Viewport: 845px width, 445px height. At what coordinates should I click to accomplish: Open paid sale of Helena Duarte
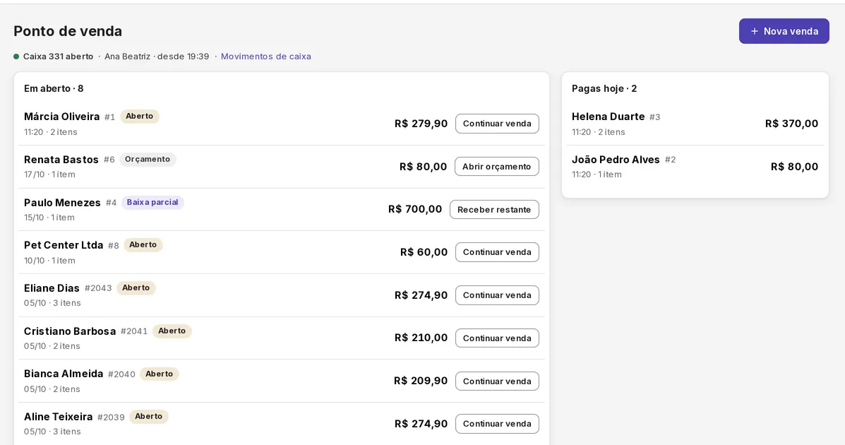695,124
